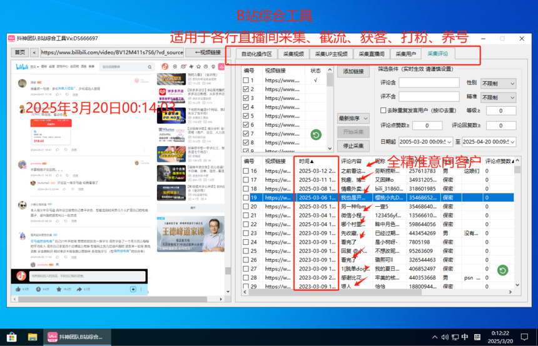Click the star favorite icon below video
The width and height of the screenshot is (538, 346).
pos(59,289)
